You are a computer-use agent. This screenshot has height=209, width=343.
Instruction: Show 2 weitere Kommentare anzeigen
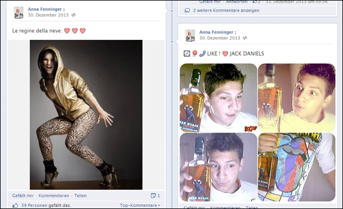226,10
